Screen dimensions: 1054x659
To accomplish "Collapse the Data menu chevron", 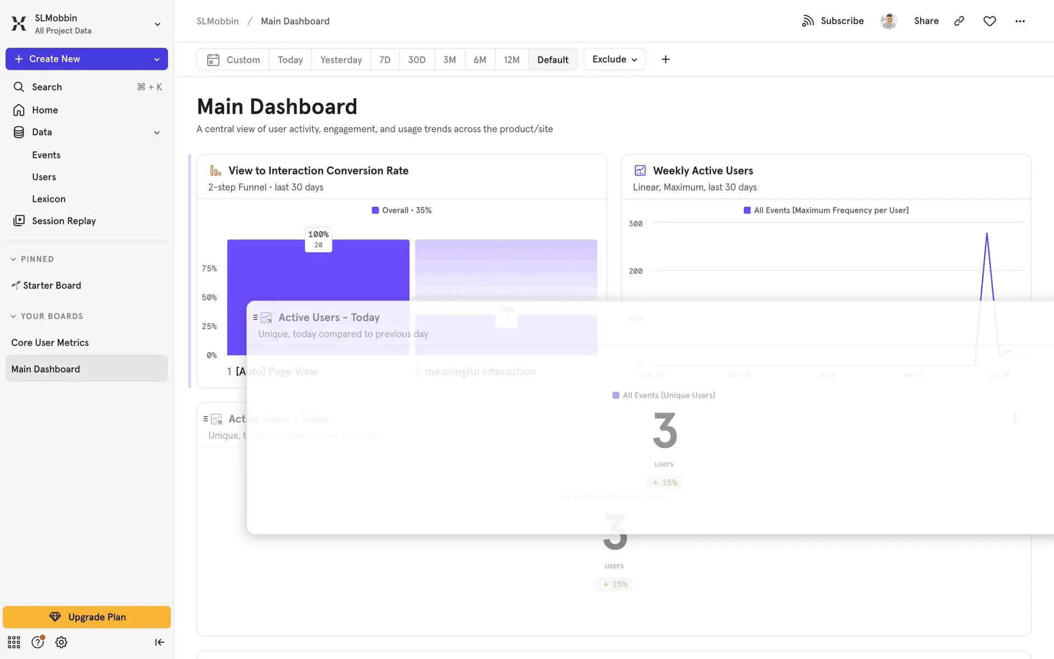I will click(156, 132).
